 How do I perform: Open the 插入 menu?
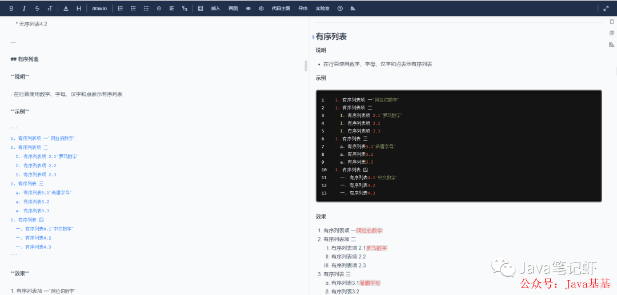215,8
